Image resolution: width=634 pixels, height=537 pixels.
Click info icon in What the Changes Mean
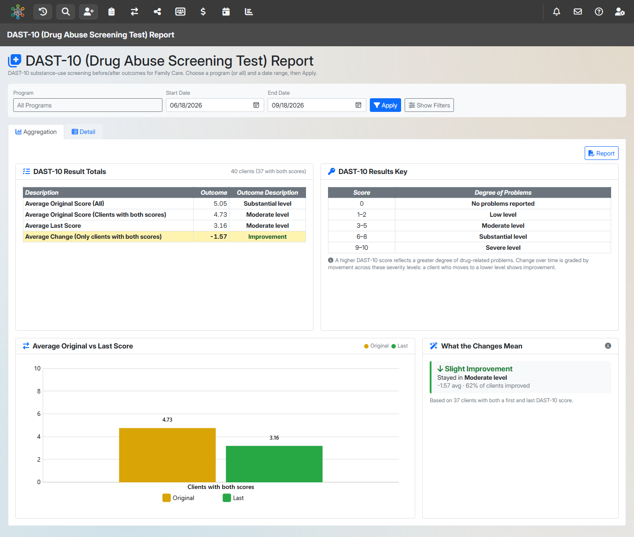[608, 346]
